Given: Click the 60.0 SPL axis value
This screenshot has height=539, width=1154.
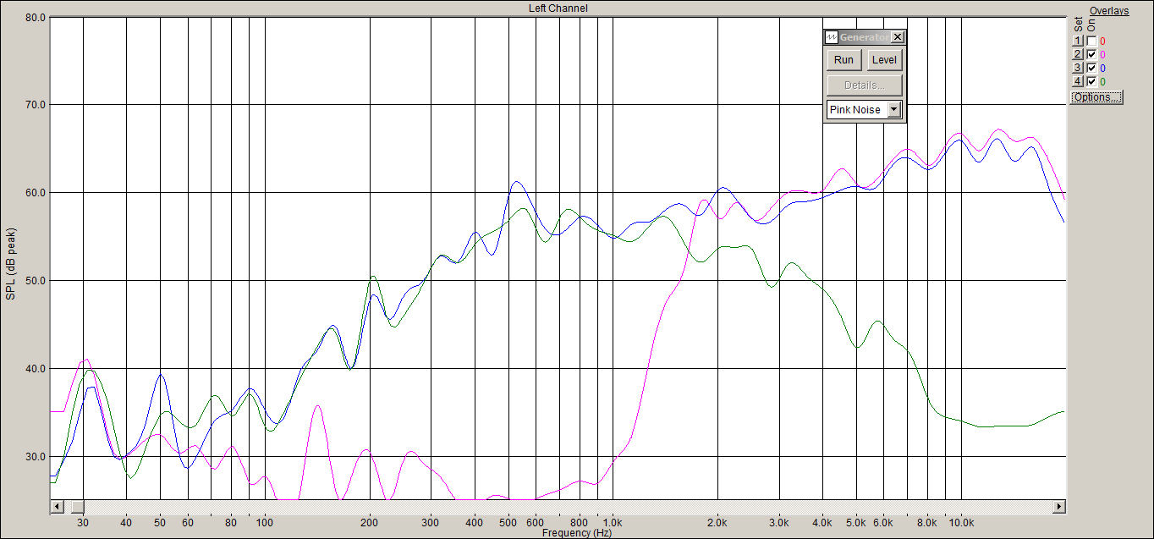Looking at the screenshot, I should point(36,193).
